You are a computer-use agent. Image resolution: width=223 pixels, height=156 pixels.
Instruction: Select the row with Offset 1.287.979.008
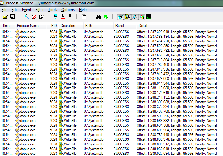pyautogui.click(x=112, y=79)
